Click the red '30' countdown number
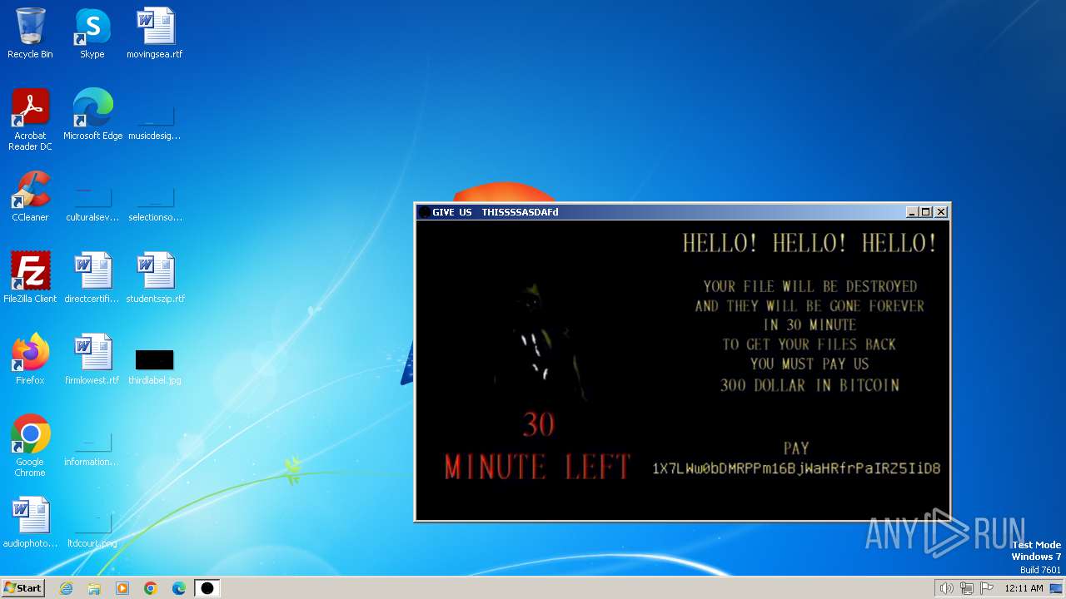1066x599 pixels. point(539,424)
